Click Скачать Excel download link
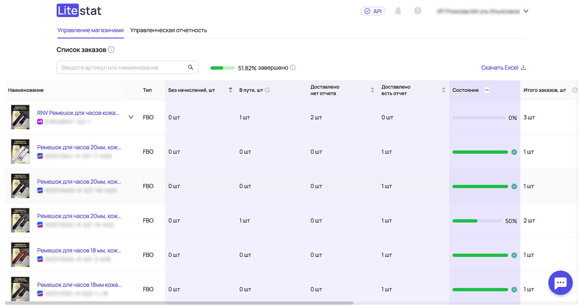580x305 pixels. pyautogui.click(x=503, y=68)
